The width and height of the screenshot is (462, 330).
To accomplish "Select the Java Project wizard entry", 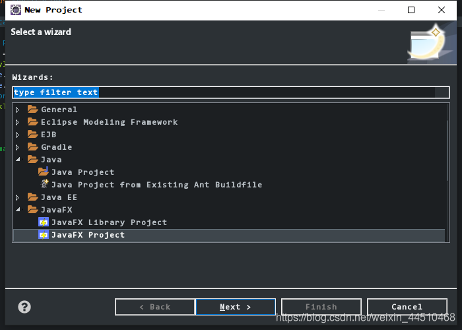I will 82,172.
